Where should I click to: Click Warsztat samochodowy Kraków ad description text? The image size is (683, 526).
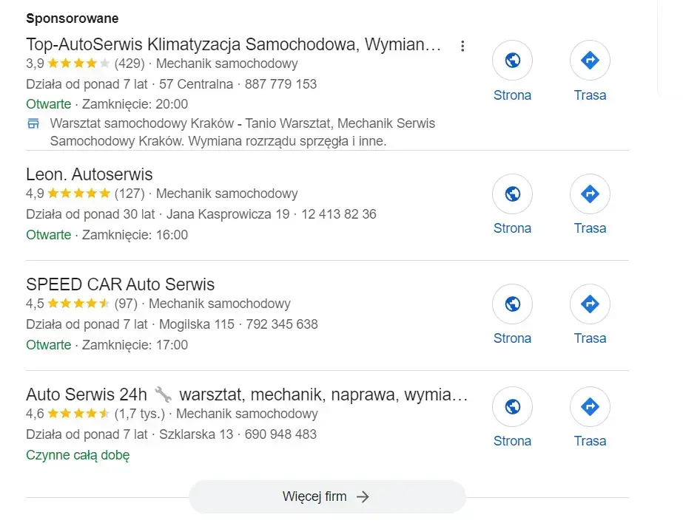tap(242, 131)
